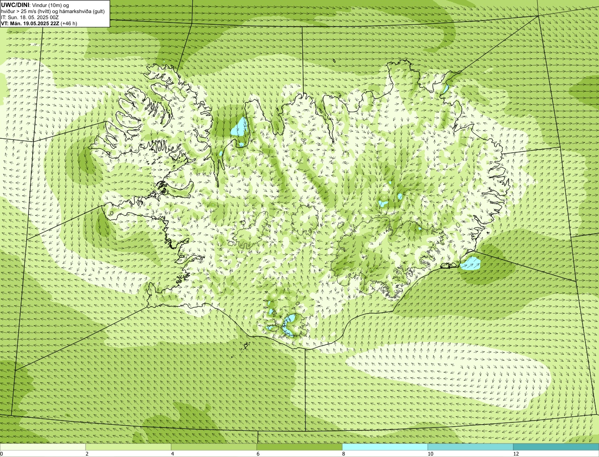Click the light cyan 8–10 legend swatch
The height and width of the screenshot is (457, 599).
385,447
